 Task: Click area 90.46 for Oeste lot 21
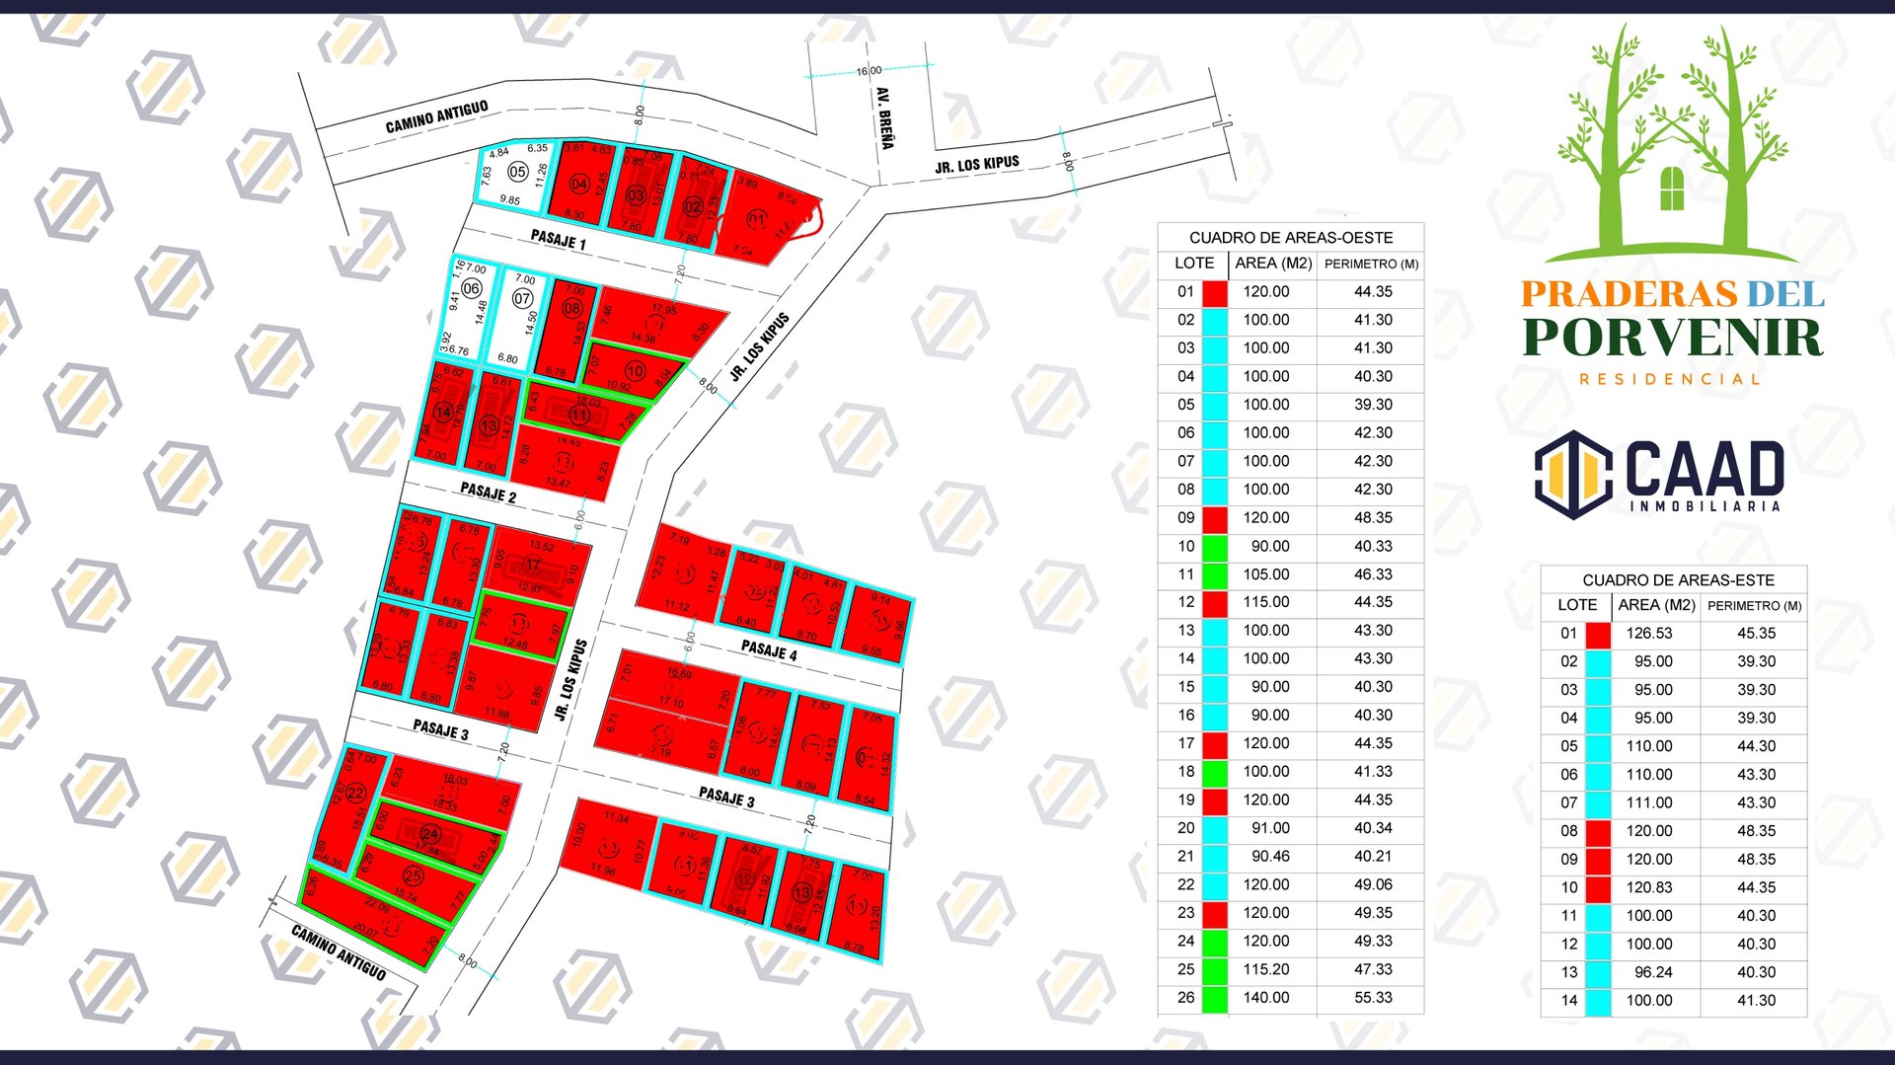pos(1271,857)
